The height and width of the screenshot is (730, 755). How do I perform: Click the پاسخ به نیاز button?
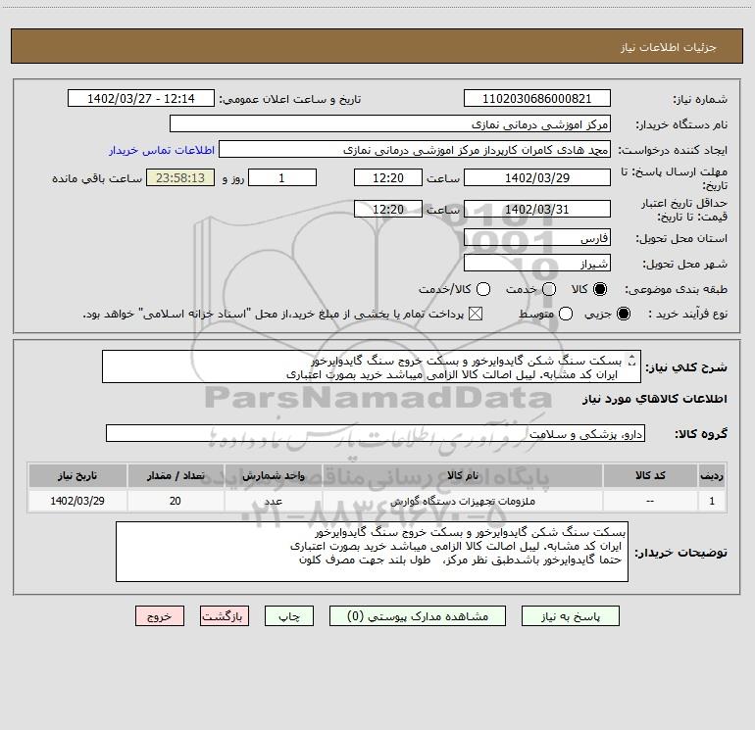pos(570,616)
